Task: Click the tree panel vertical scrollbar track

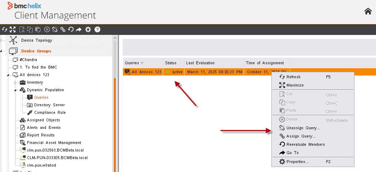Action: pos(115,106)
